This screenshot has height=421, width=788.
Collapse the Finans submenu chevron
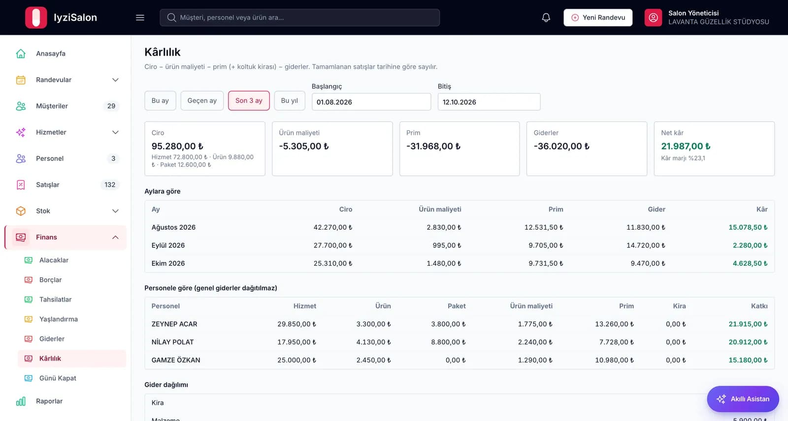pos(115,238)
